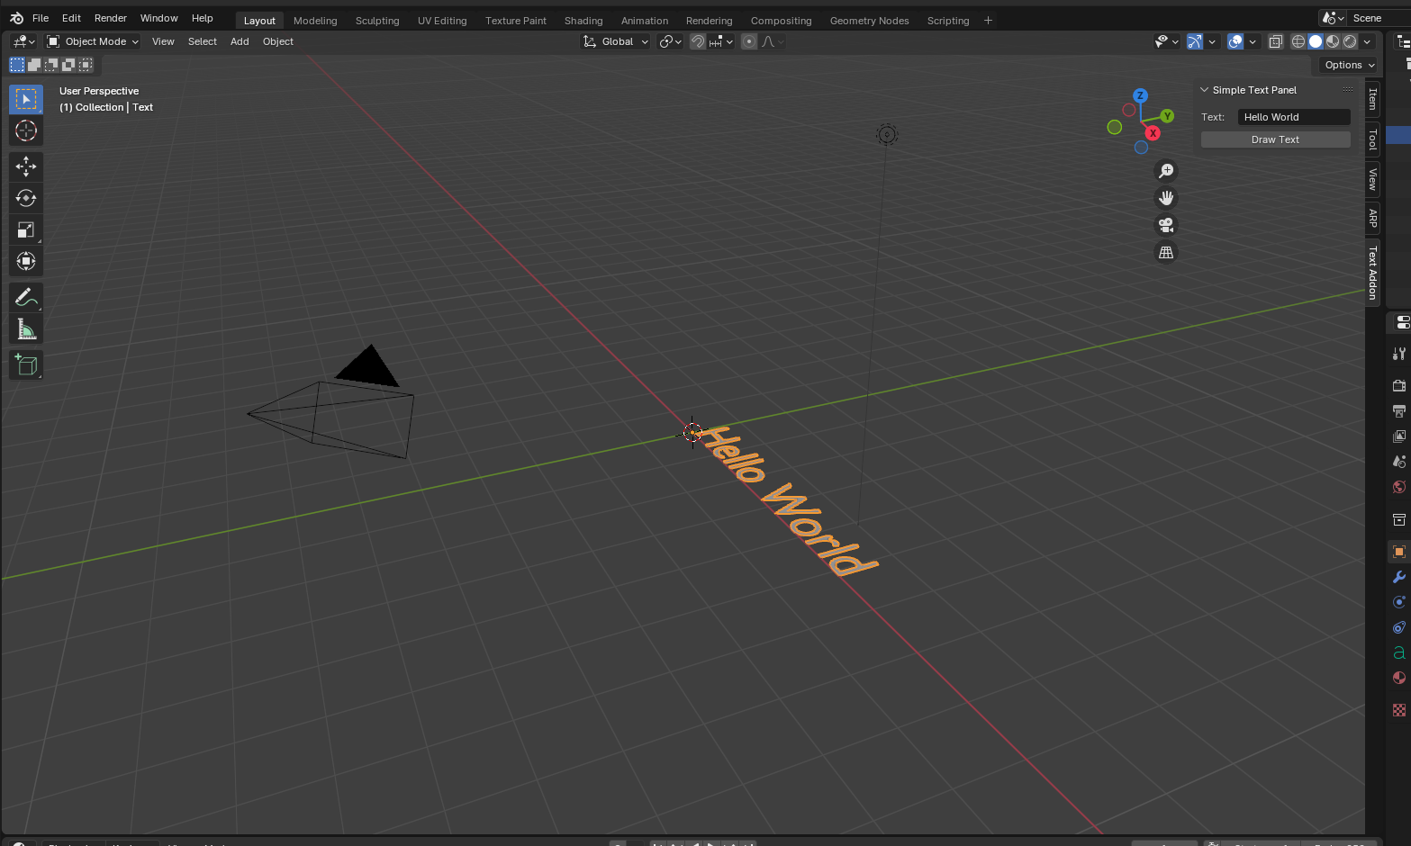Open the overlays dropdown arrow
The height and width of the screenshot is (846, 1411).
tap(1253, 40)
